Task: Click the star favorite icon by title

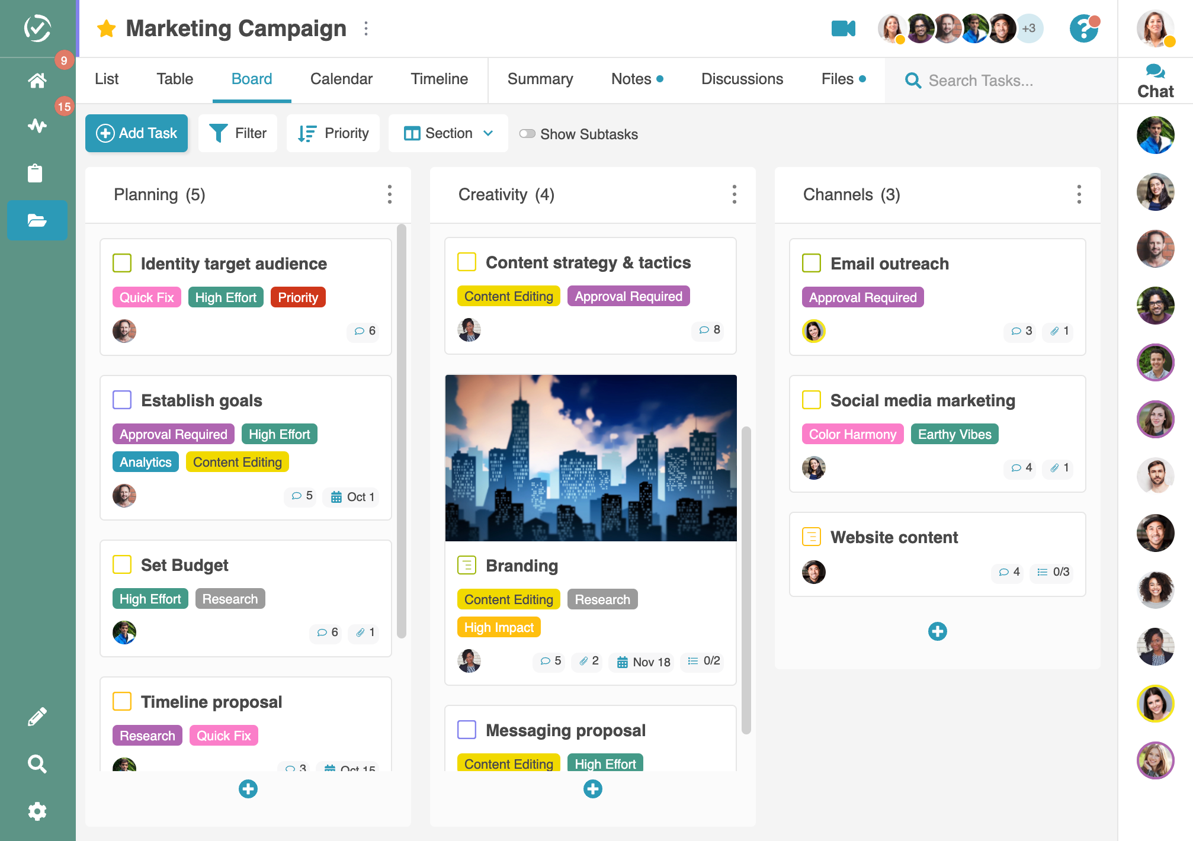Action: pyautogui.click(x=107, y=28)
